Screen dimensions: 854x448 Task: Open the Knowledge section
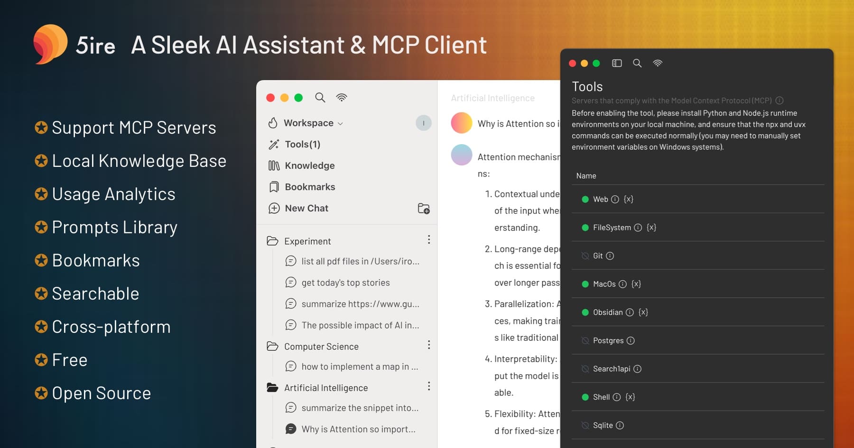(309, 165)
